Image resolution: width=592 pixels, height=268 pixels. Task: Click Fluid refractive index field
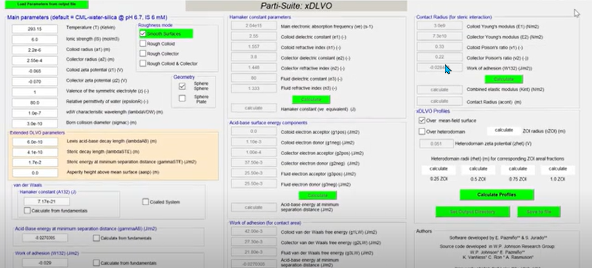254,89
